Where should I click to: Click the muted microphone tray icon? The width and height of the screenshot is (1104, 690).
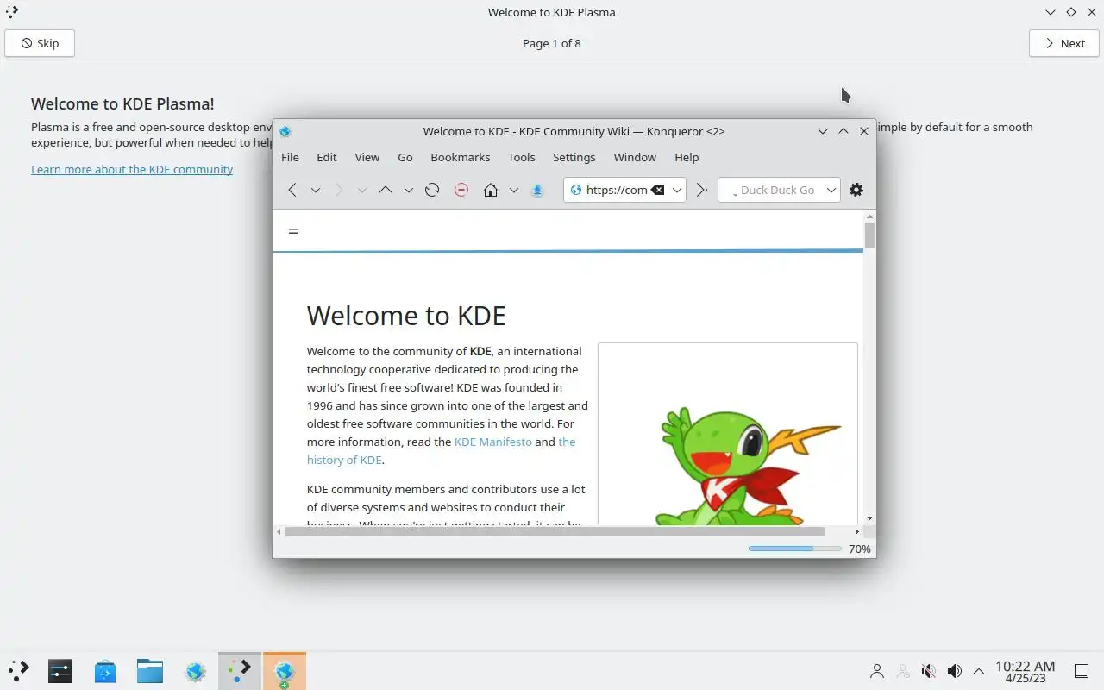tap(929, 671)
